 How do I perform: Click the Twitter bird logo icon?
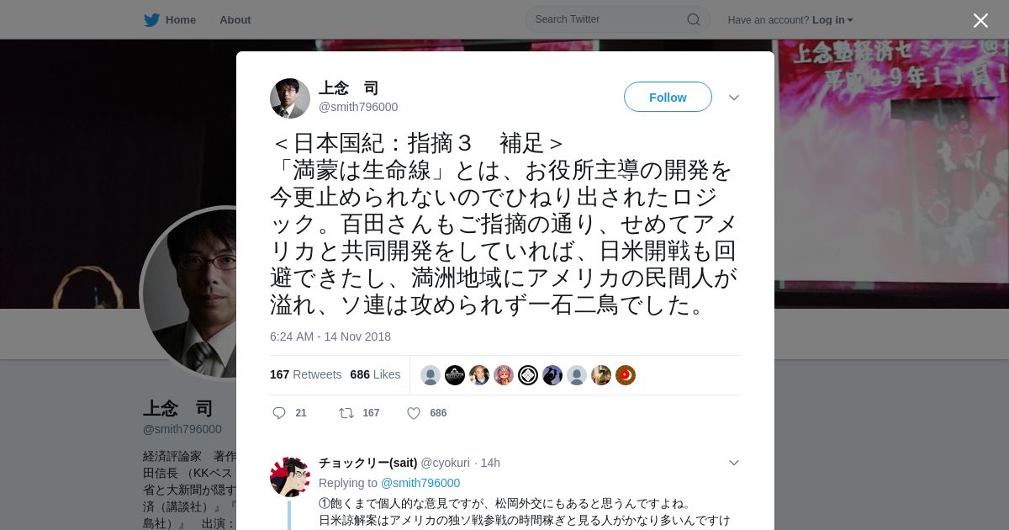click(151, 19)
